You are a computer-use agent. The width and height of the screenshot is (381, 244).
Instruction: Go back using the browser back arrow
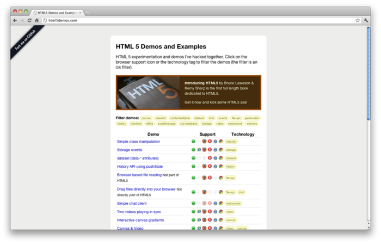[x=15, y=20]
